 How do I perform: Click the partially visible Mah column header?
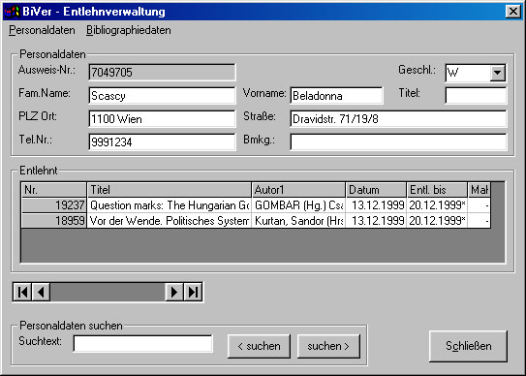coord(480,190)
